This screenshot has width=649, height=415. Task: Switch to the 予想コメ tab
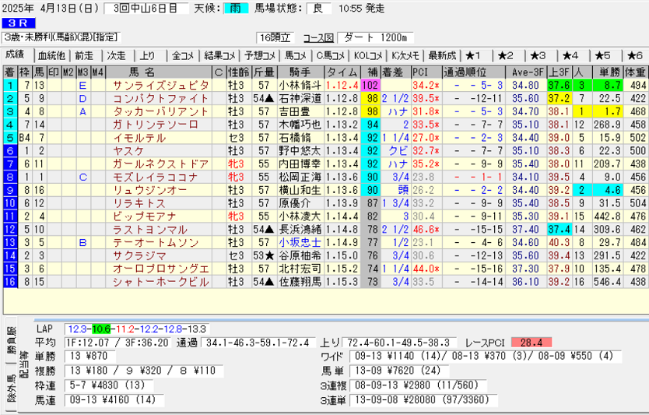(258, 55)
